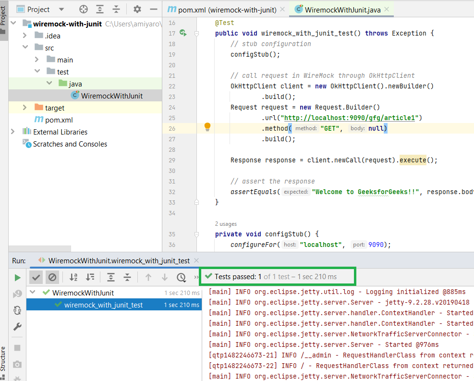This screenshot has height=381, width=474.
Task: Toggle Show Passed tests filter
Action: pyautogui.click(x=36, y=277)
